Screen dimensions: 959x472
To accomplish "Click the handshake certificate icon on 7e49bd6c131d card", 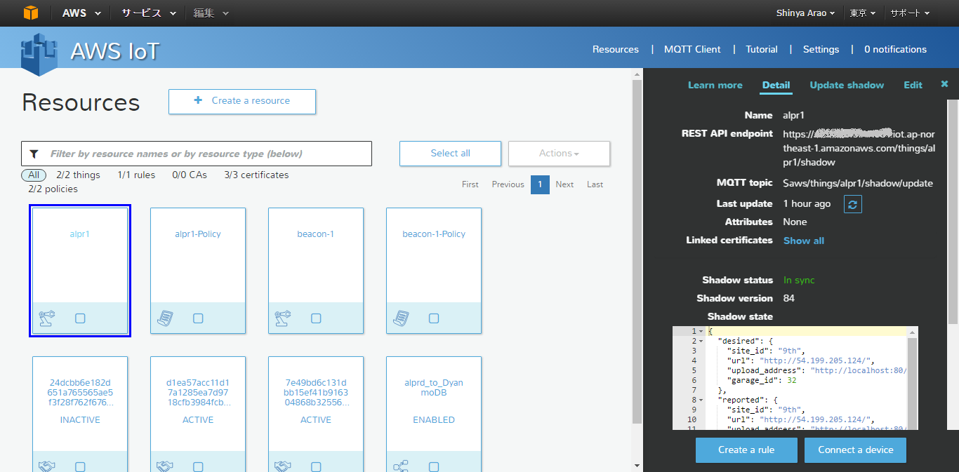I will click(x=283, y=466).
